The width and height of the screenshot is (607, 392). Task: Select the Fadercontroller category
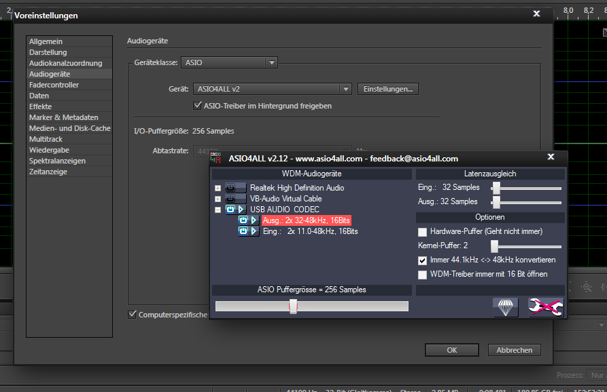[x=69, y=85]
